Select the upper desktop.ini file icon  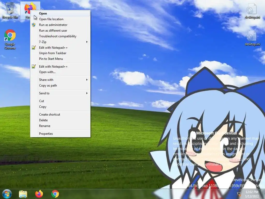(252, 10)
